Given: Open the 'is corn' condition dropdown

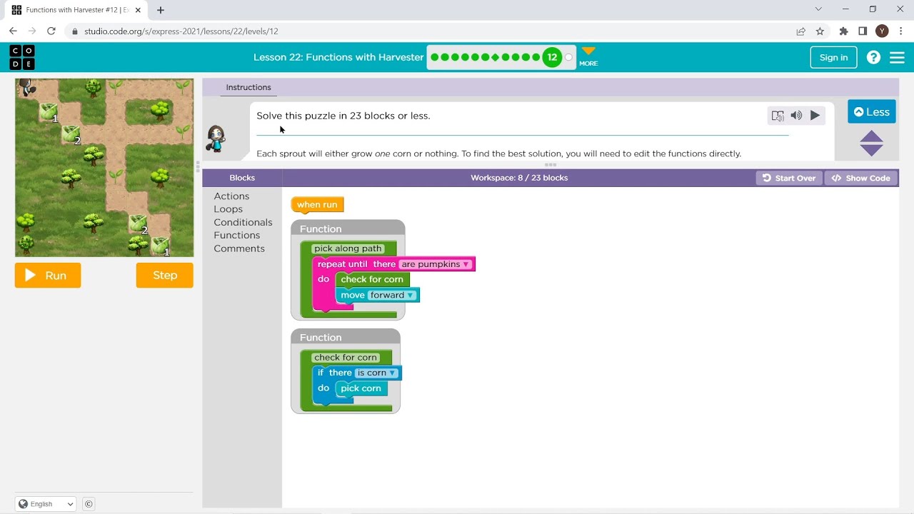Looking at the screenshot, I should tap(376, 373).
